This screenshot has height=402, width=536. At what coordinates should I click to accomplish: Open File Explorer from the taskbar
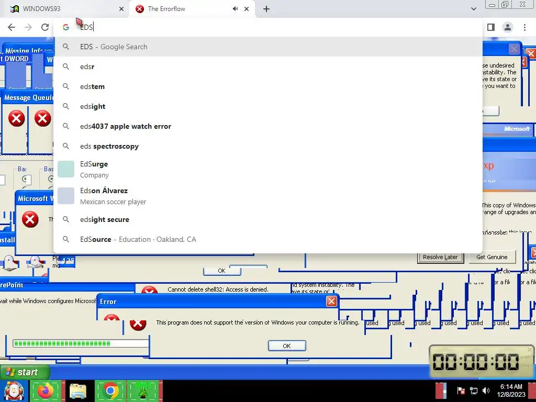pyautogui.click(x=78, y=391)
